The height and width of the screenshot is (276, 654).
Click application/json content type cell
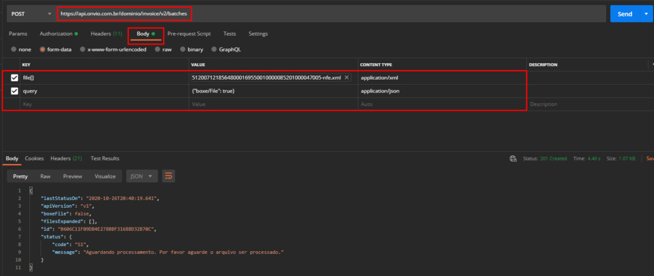[x=442, y=91]
